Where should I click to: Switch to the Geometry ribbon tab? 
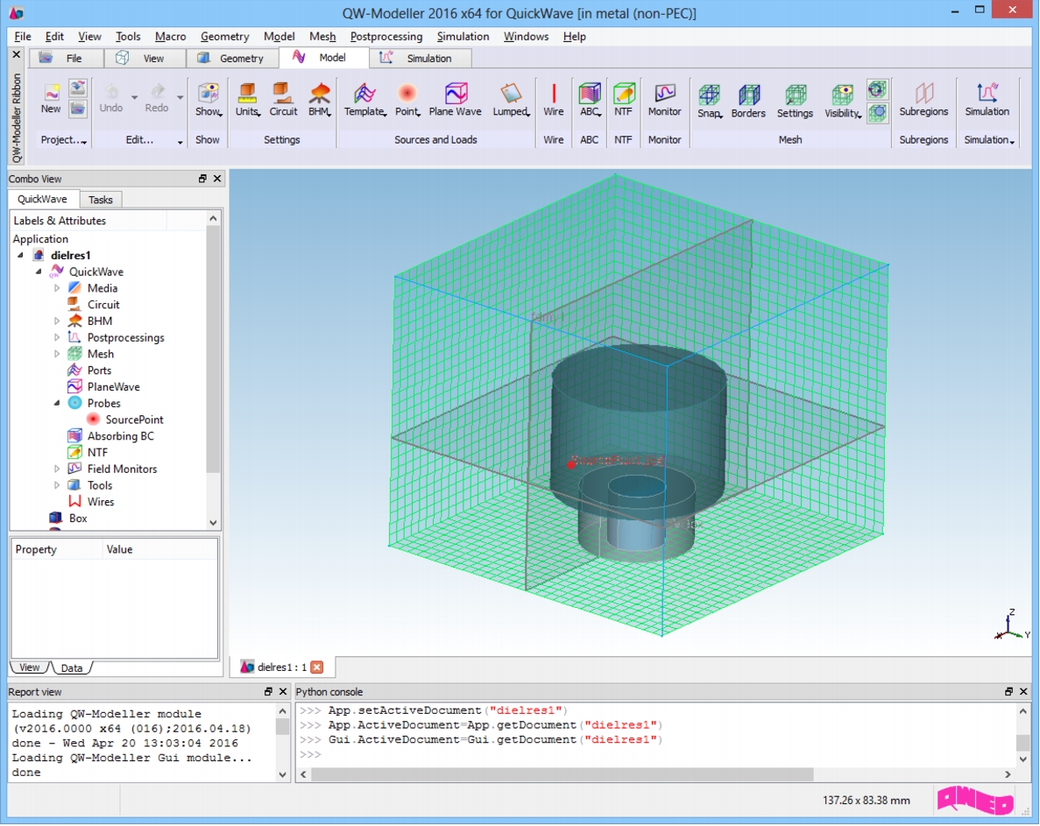pyautogui.click(x=231, y=59)
